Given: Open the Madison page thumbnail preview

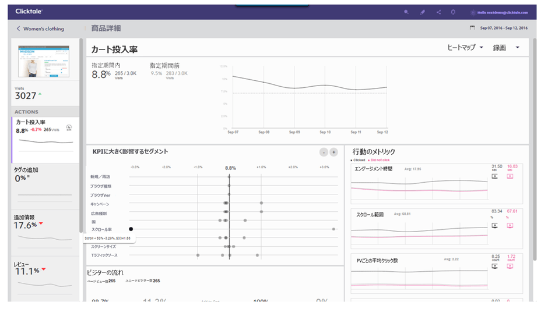Looking at the screenshot, I should [x=44, y=61].
